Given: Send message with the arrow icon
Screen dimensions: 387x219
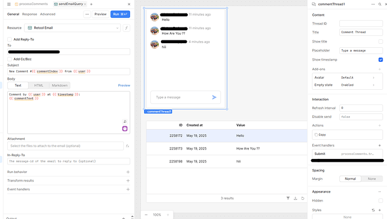Looking at the screenshot, I should coord(214,97).
